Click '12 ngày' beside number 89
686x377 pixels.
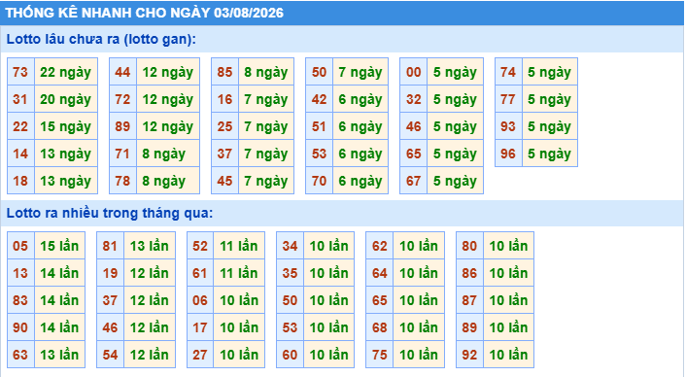coord(168,126)
